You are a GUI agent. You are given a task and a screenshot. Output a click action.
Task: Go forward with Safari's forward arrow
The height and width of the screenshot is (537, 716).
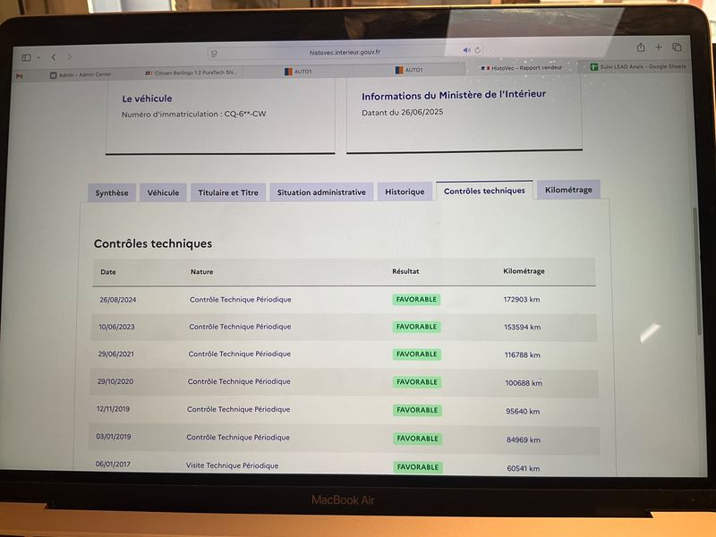[70, 56]
